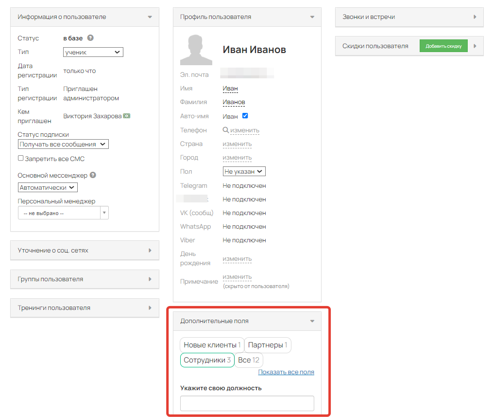Select the Новые клиенты tab
Viewport: 493px width, 417px height.
(x=212, y=345)
